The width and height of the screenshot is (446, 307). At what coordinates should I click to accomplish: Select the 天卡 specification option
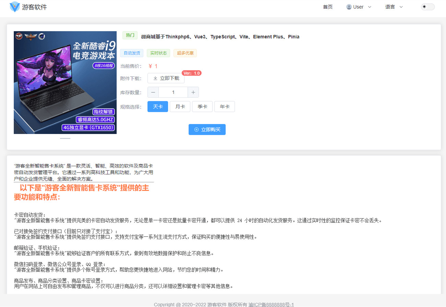158,107
